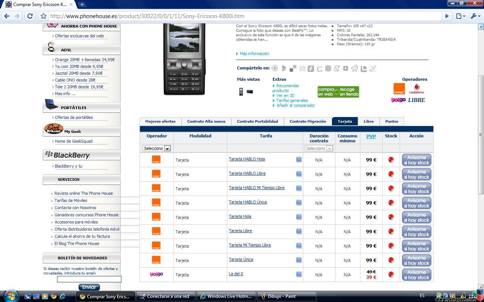Image resolution: width=484 pixels, height=302 pixels.
Task: Click Avísame si hay stock for La del 0
Action: 416,275
